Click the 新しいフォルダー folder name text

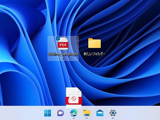coord(95,54)
